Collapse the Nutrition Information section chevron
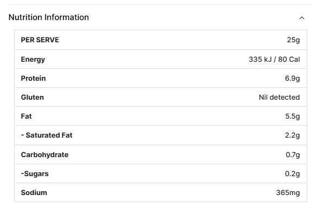 coord(302,18)
